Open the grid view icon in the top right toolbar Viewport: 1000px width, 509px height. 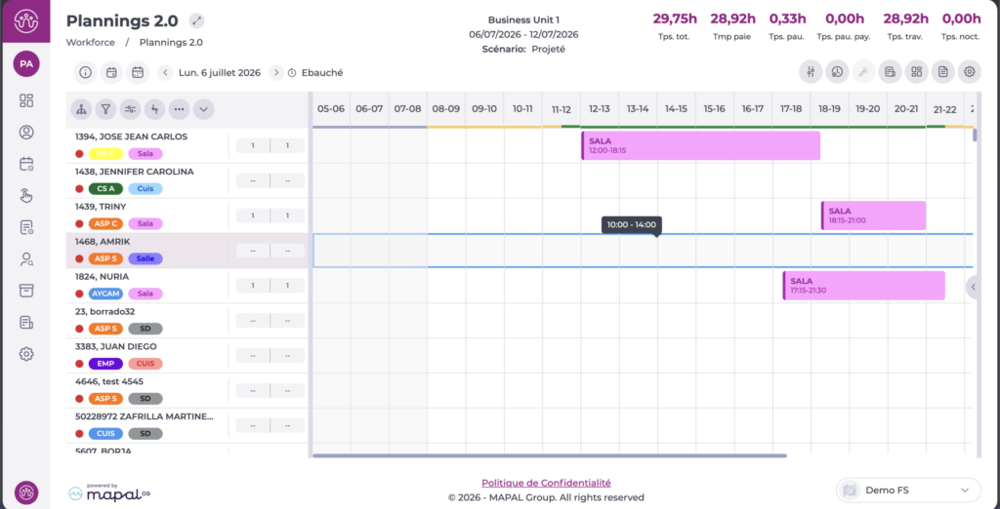(916, 72)
